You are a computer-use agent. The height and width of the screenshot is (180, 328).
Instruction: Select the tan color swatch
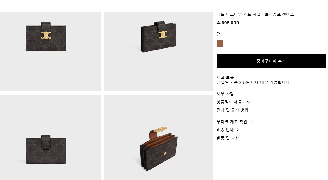(x=220, y=44)
